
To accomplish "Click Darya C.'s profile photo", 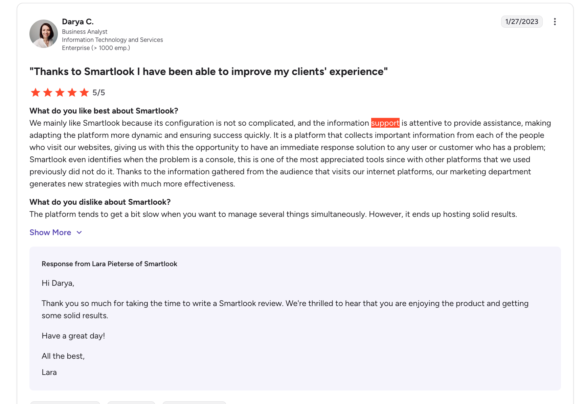I will point(44,34).
